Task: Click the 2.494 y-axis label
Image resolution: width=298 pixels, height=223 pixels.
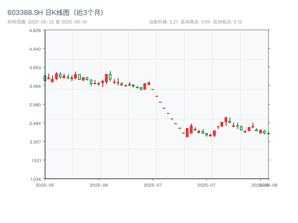Action: click(x=35, y=123)
